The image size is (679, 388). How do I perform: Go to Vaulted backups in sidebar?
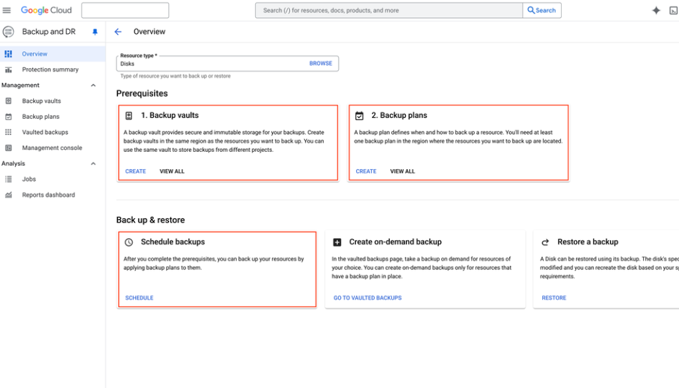45,133
